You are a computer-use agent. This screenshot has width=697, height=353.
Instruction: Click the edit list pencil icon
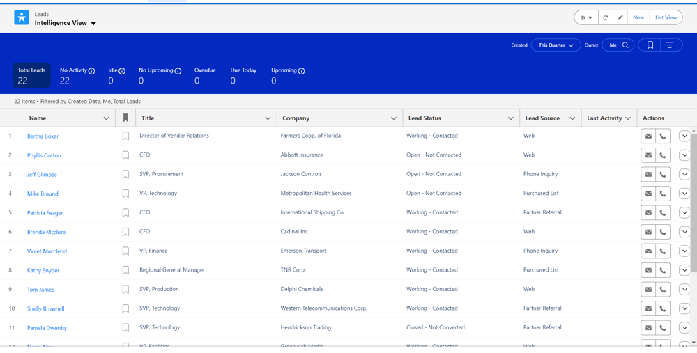620,18
